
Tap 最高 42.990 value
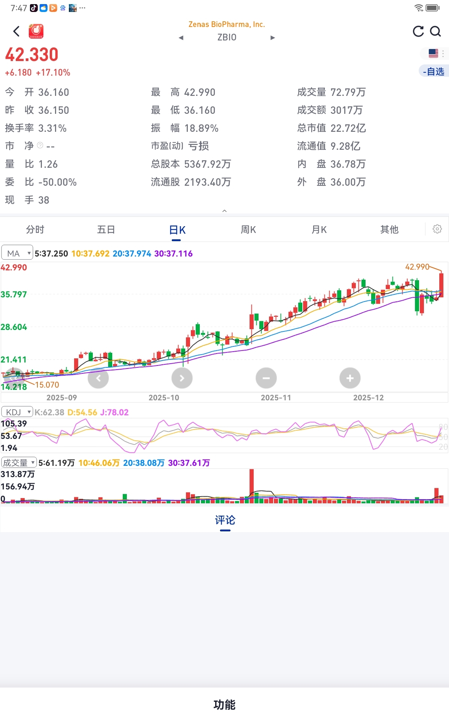(x=200, y=92)
